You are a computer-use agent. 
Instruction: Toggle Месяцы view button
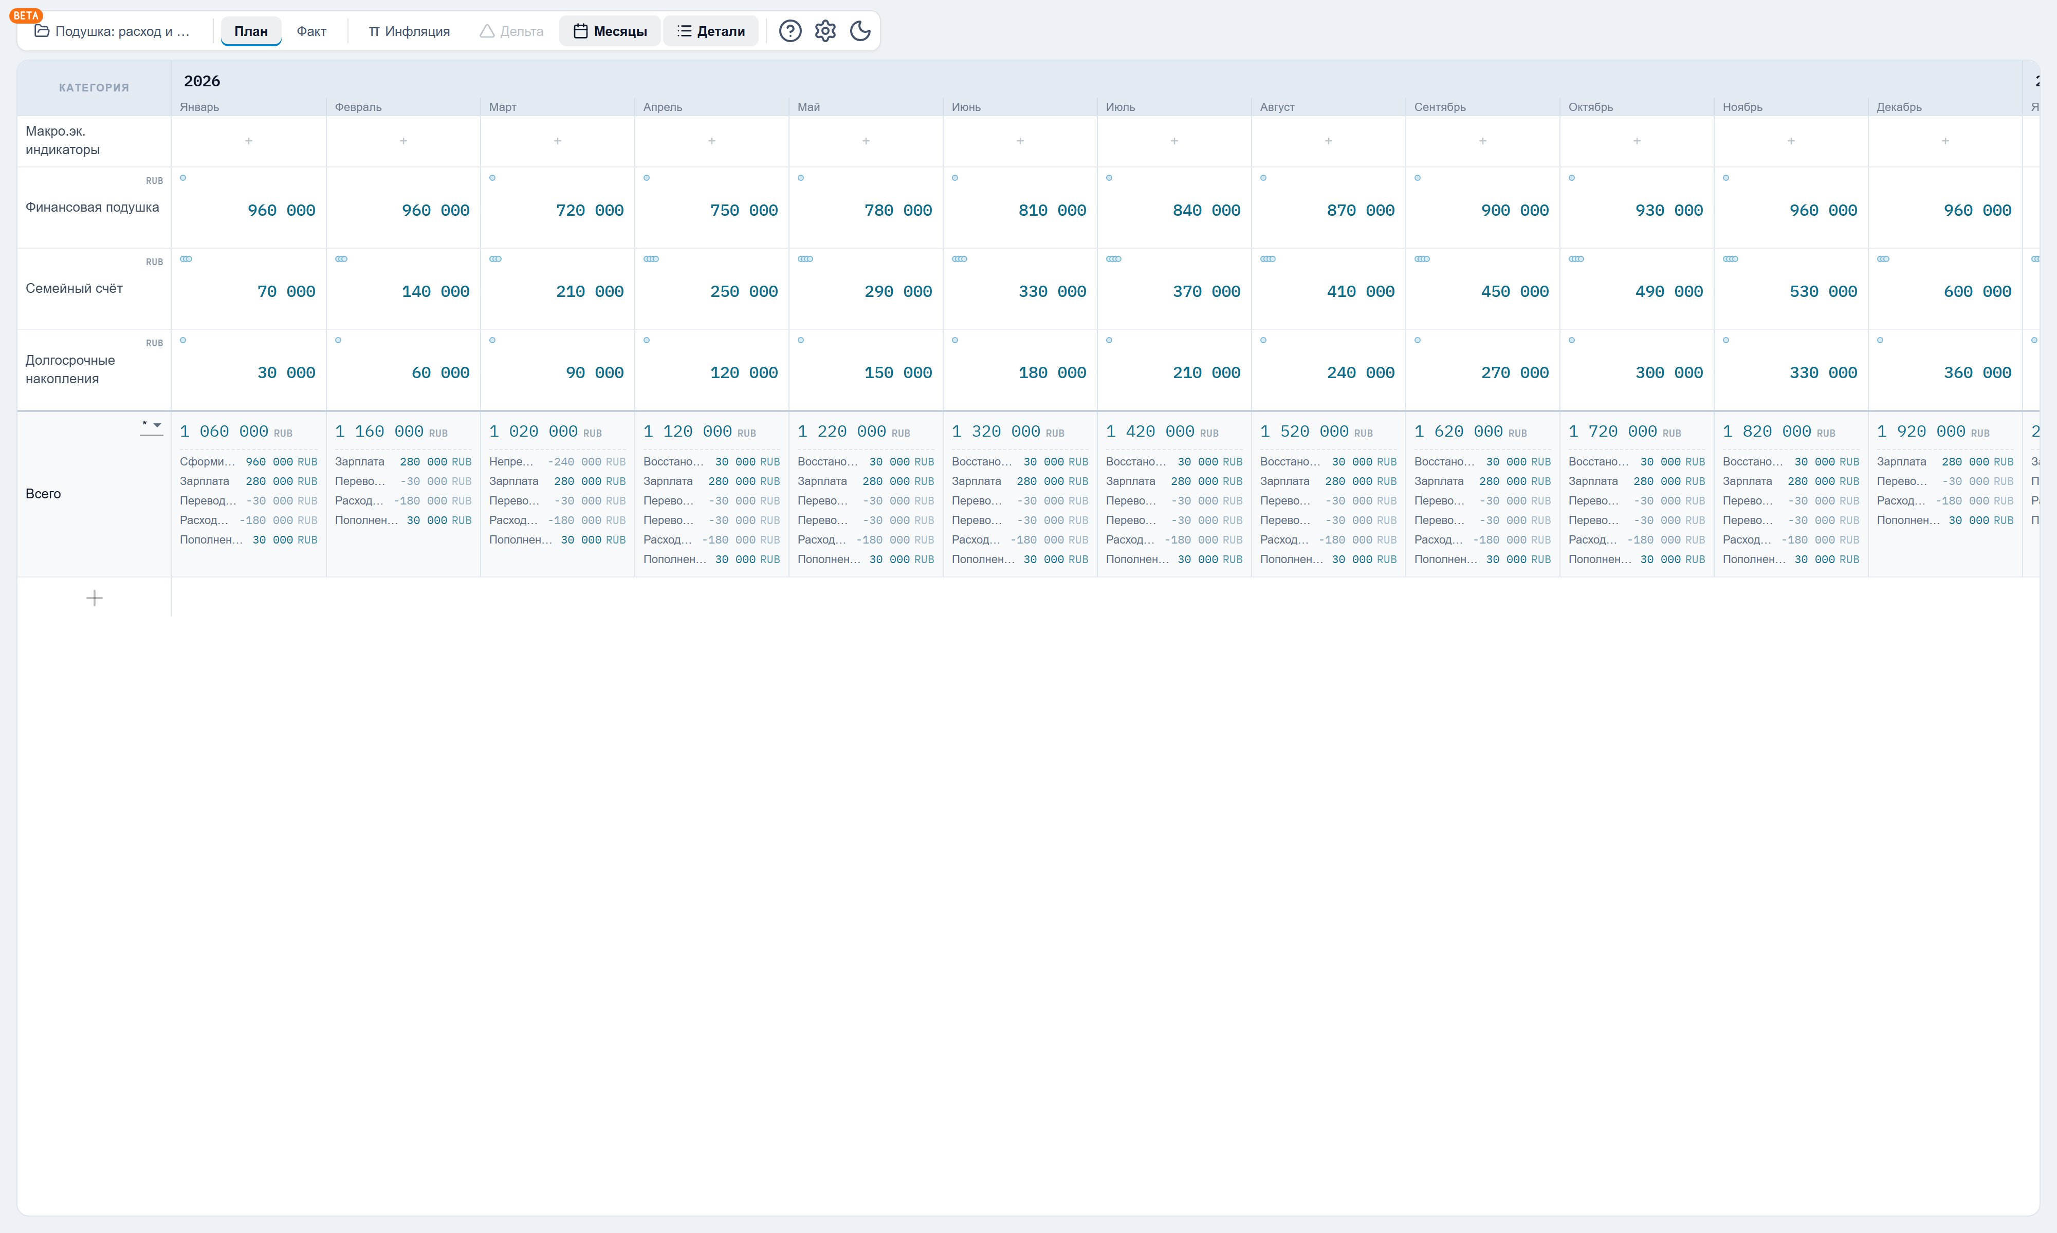pyautogui.click(x=610, y=31)
